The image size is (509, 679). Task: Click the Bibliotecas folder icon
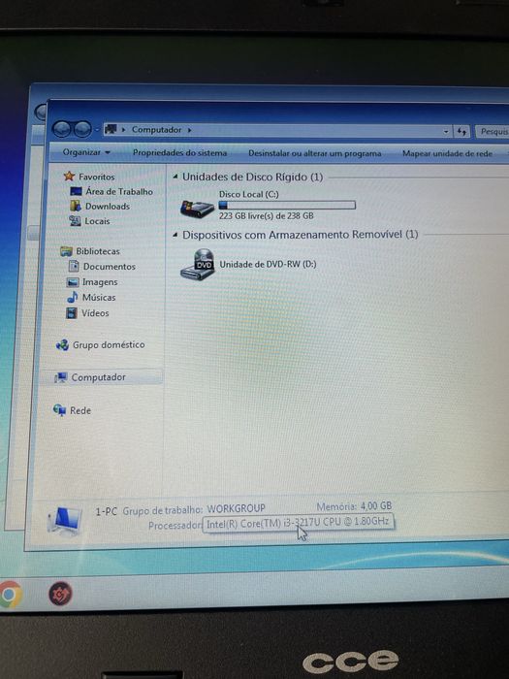(66, 251)
